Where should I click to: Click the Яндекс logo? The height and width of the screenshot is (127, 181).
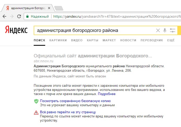click(16, 30)
